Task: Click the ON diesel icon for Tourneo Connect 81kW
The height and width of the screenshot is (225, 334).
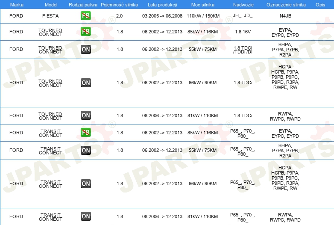Action: 85,115
